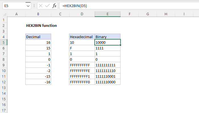The height and width of the screenshot is (113, 199).
Task: Select decimal cell with value -15
Action: click(38, 76)
